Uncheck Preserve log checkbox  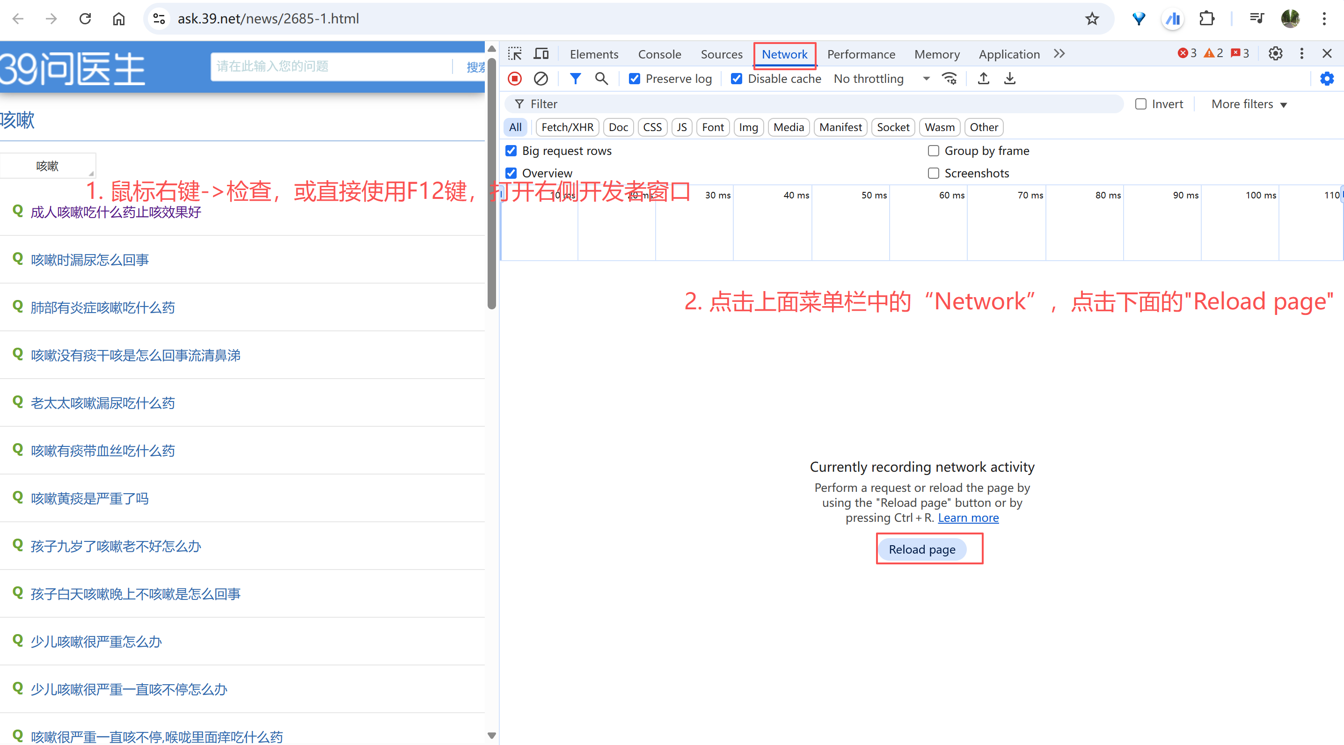pyautogui.click(x=635, y=79)
